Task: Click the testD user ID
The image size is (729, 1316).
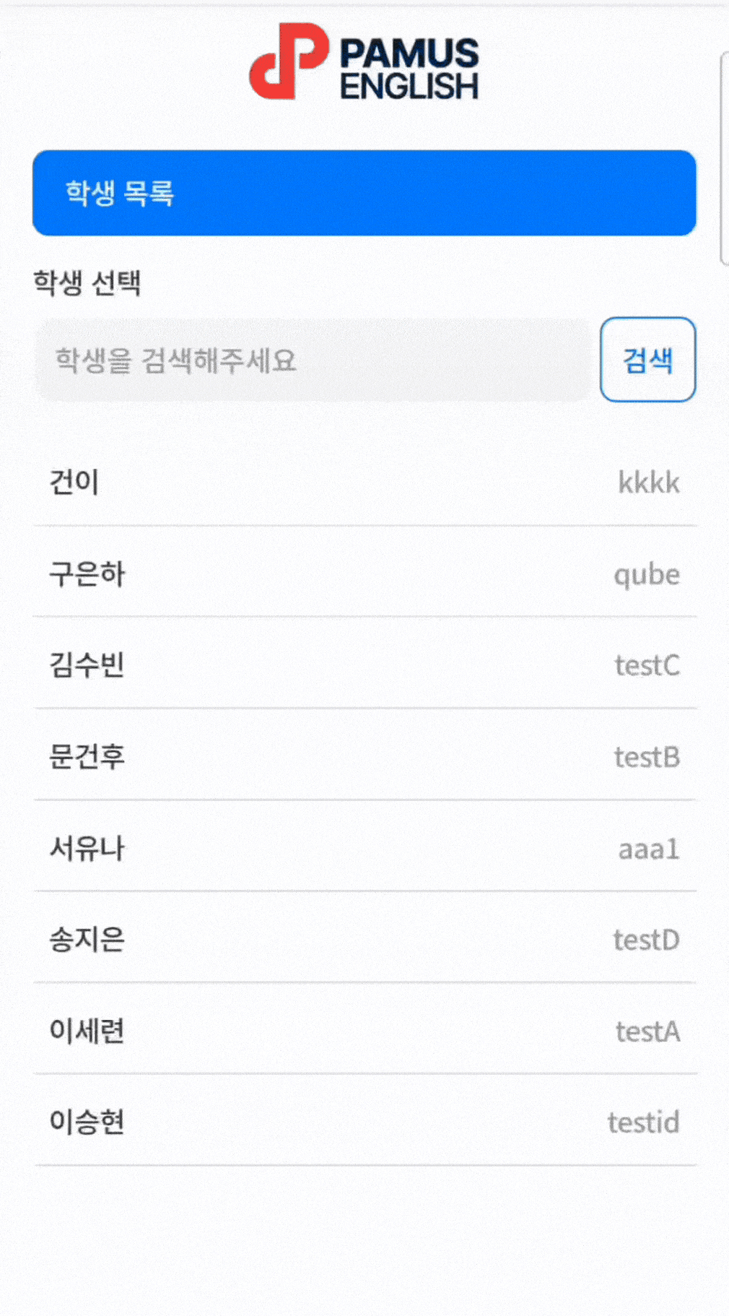Action: tap(646, 940)
